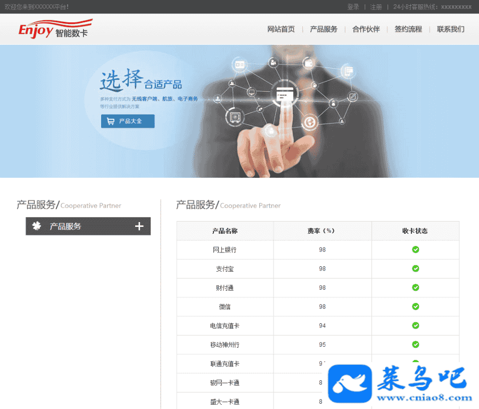Select the 盛大一卡通 product name cell
This screenshot has width=479, height=409.
pyautogui.click(x=225, y=402)
